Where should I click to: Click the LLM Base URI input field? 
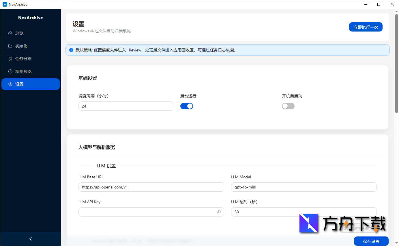[x=151, y=187]
